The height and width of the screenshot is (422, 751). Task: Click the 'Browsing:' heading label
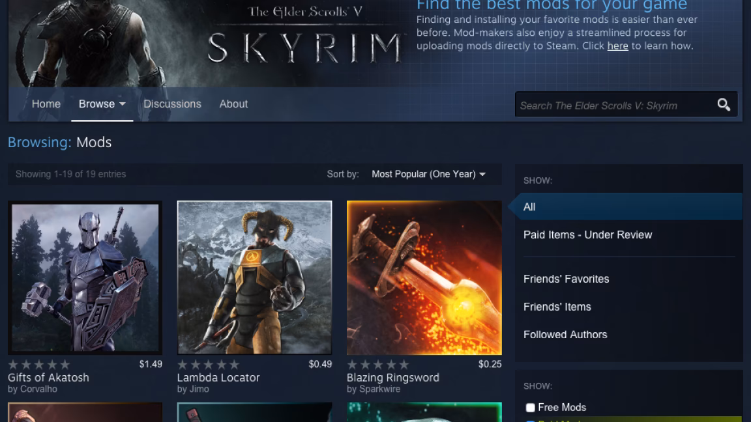tap(39, 142)
